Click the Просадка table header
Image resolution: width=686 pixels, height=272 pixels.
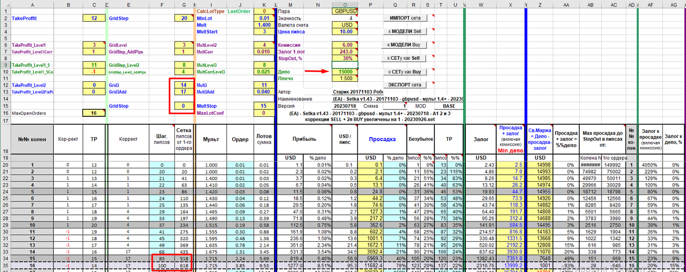point(383,139)
